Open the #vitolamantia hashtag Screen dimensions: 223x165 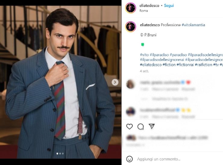tap(193, 25)
